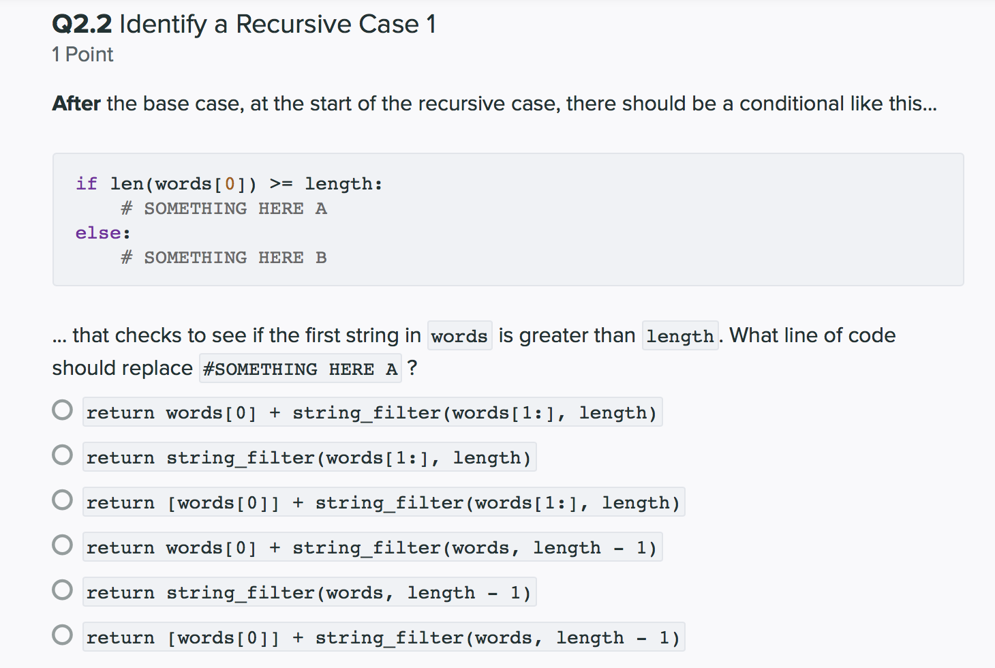Select radio for words[0] + string_filter(words, length - 1)

pyautogui.click(x=62, y=545)
